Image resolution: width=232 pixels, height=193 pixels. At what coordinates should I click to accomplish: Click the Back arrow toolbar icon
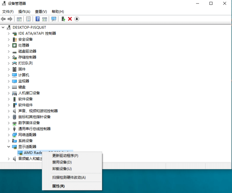[x=3, y=19]
